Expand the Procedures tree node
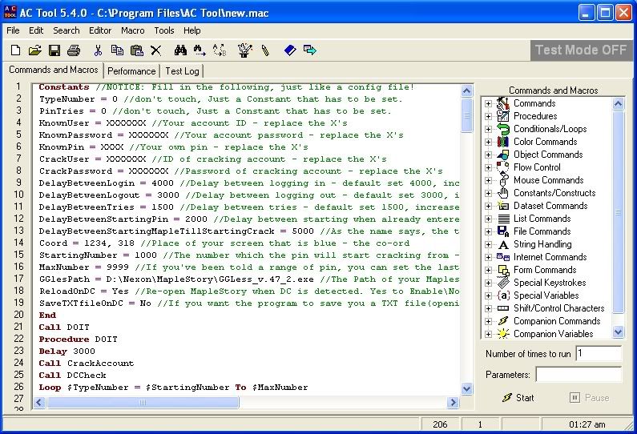 pos(488,117)
